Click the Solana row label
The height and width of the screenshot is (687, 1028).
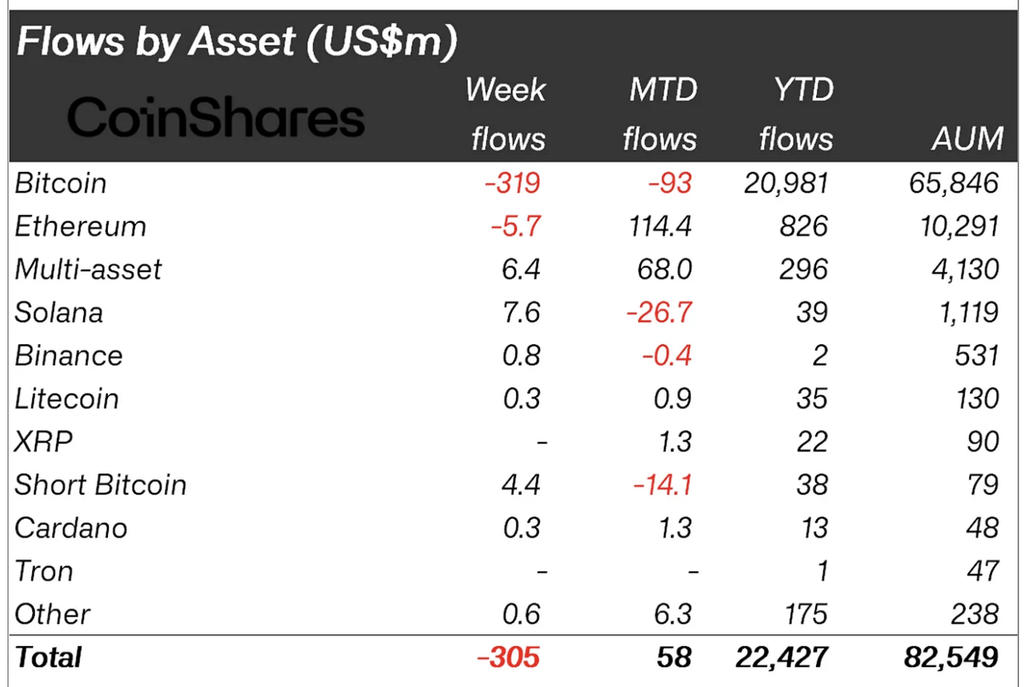point(59,313)
